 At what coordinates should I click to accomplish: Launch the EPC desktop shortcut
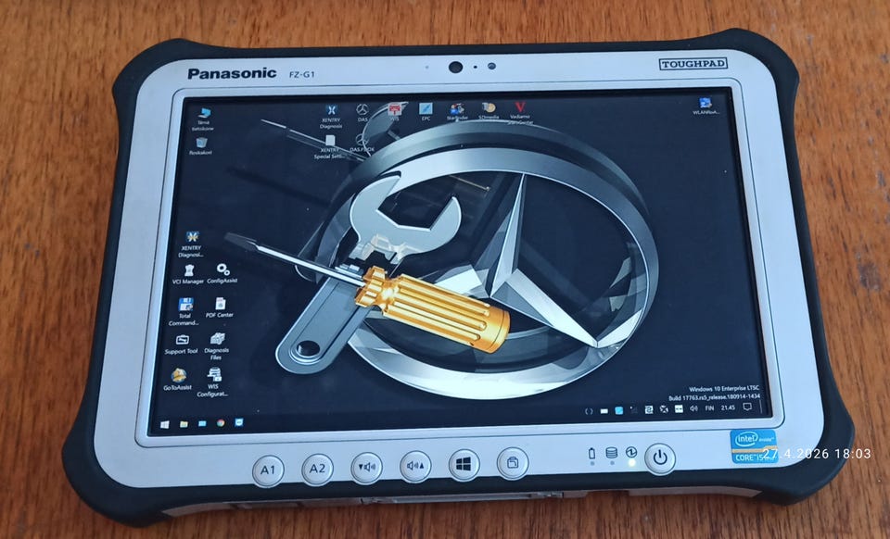(426, 112)
